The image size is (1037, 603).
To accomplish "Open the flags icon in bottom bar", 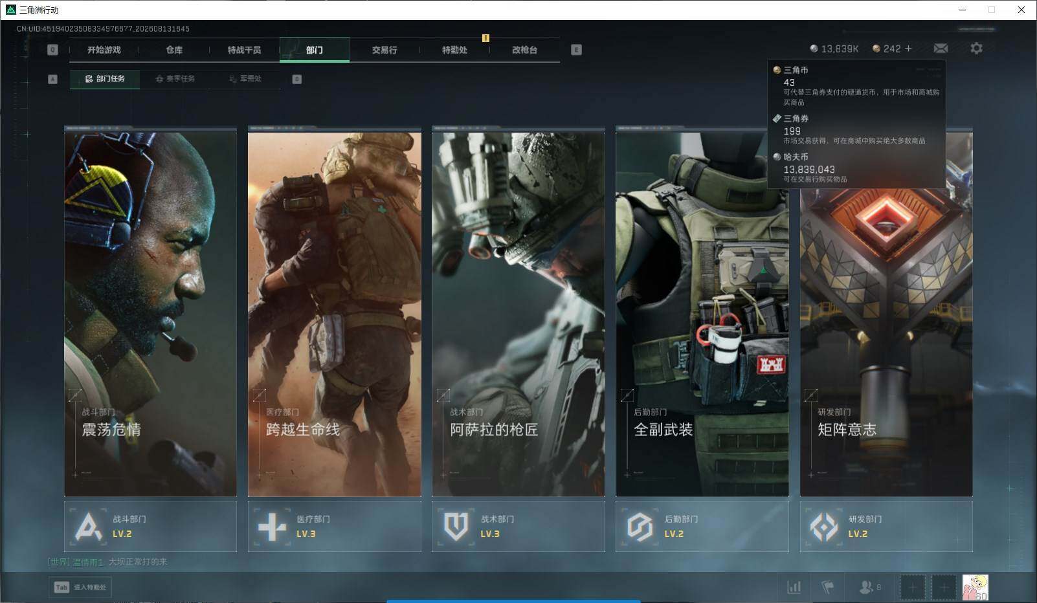I will (827, 587).
